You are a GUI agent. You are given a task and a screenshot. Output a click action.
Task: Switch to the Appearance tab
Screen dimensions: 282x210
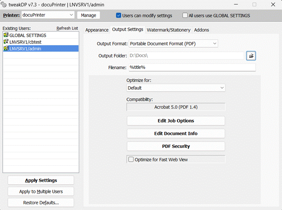[x=97, y=30]
